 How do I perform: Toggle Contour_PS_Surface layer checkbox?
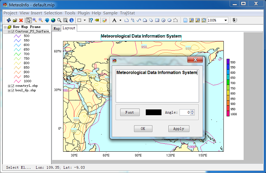[x=13, y=32]
